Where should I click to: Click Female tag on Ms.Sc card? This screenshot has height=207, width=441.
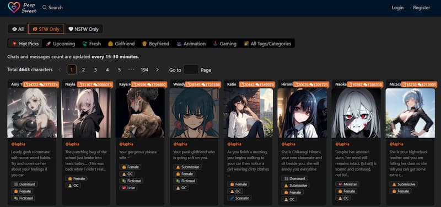pos(400,191)
